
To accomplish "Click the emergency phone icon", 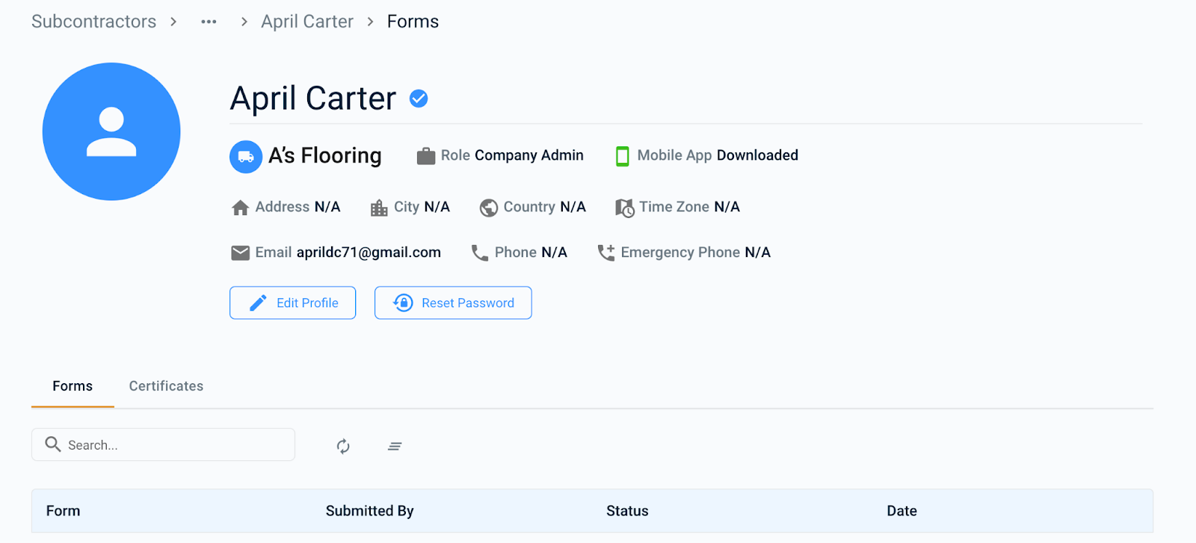I will (606, 252).
